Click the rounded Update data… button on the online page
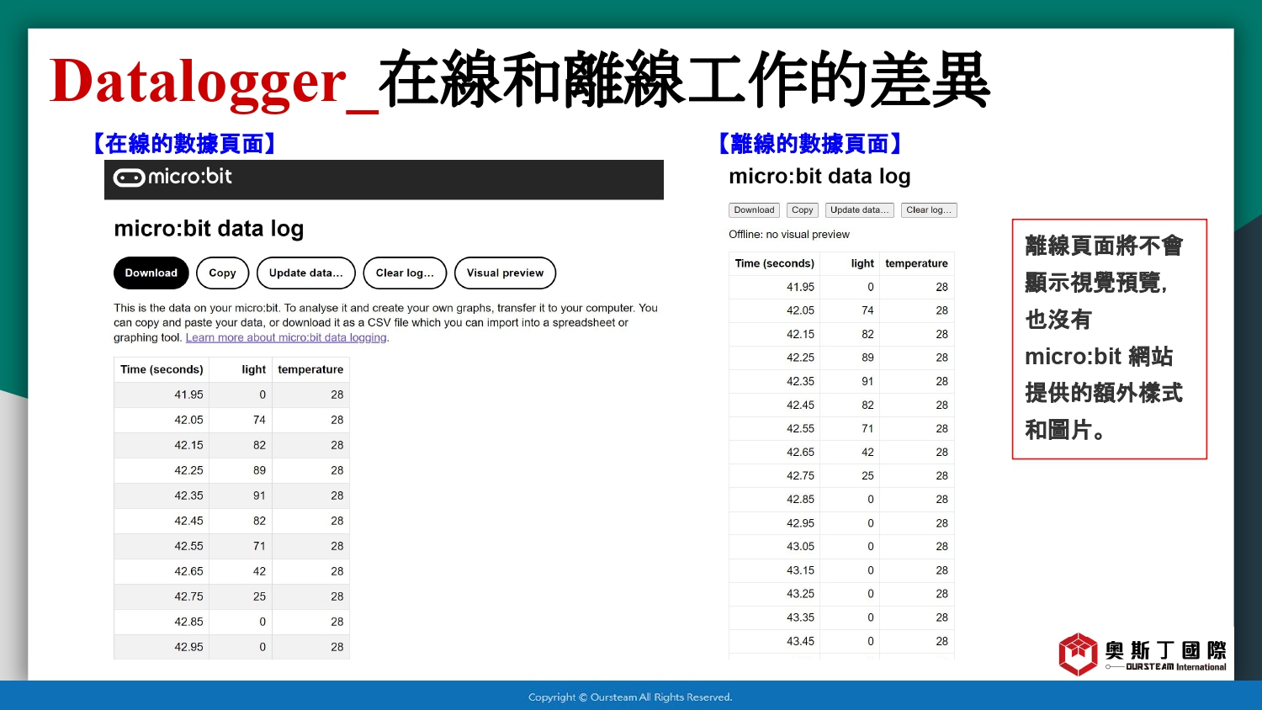Screen dimensions: 1262x710 pyautogui.click(x=306, y=273)
